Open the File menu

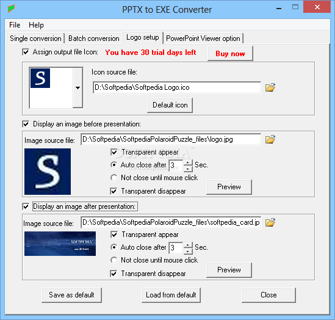tap(15, 25)
